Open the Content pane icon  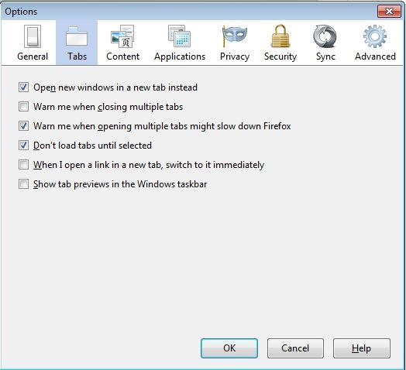pos(122,36)
